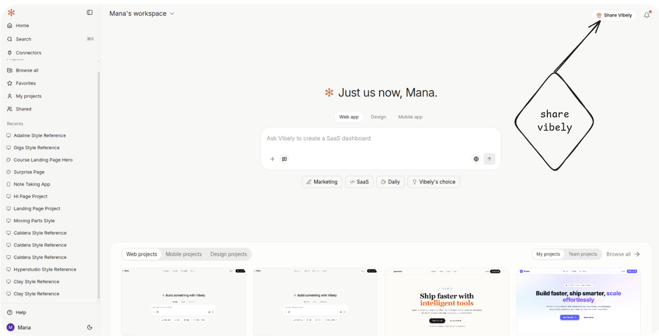Screen dimensions: 659x336
Task: Click the Vibely asterisk logo in sidebar
Action: click(11, 13)
